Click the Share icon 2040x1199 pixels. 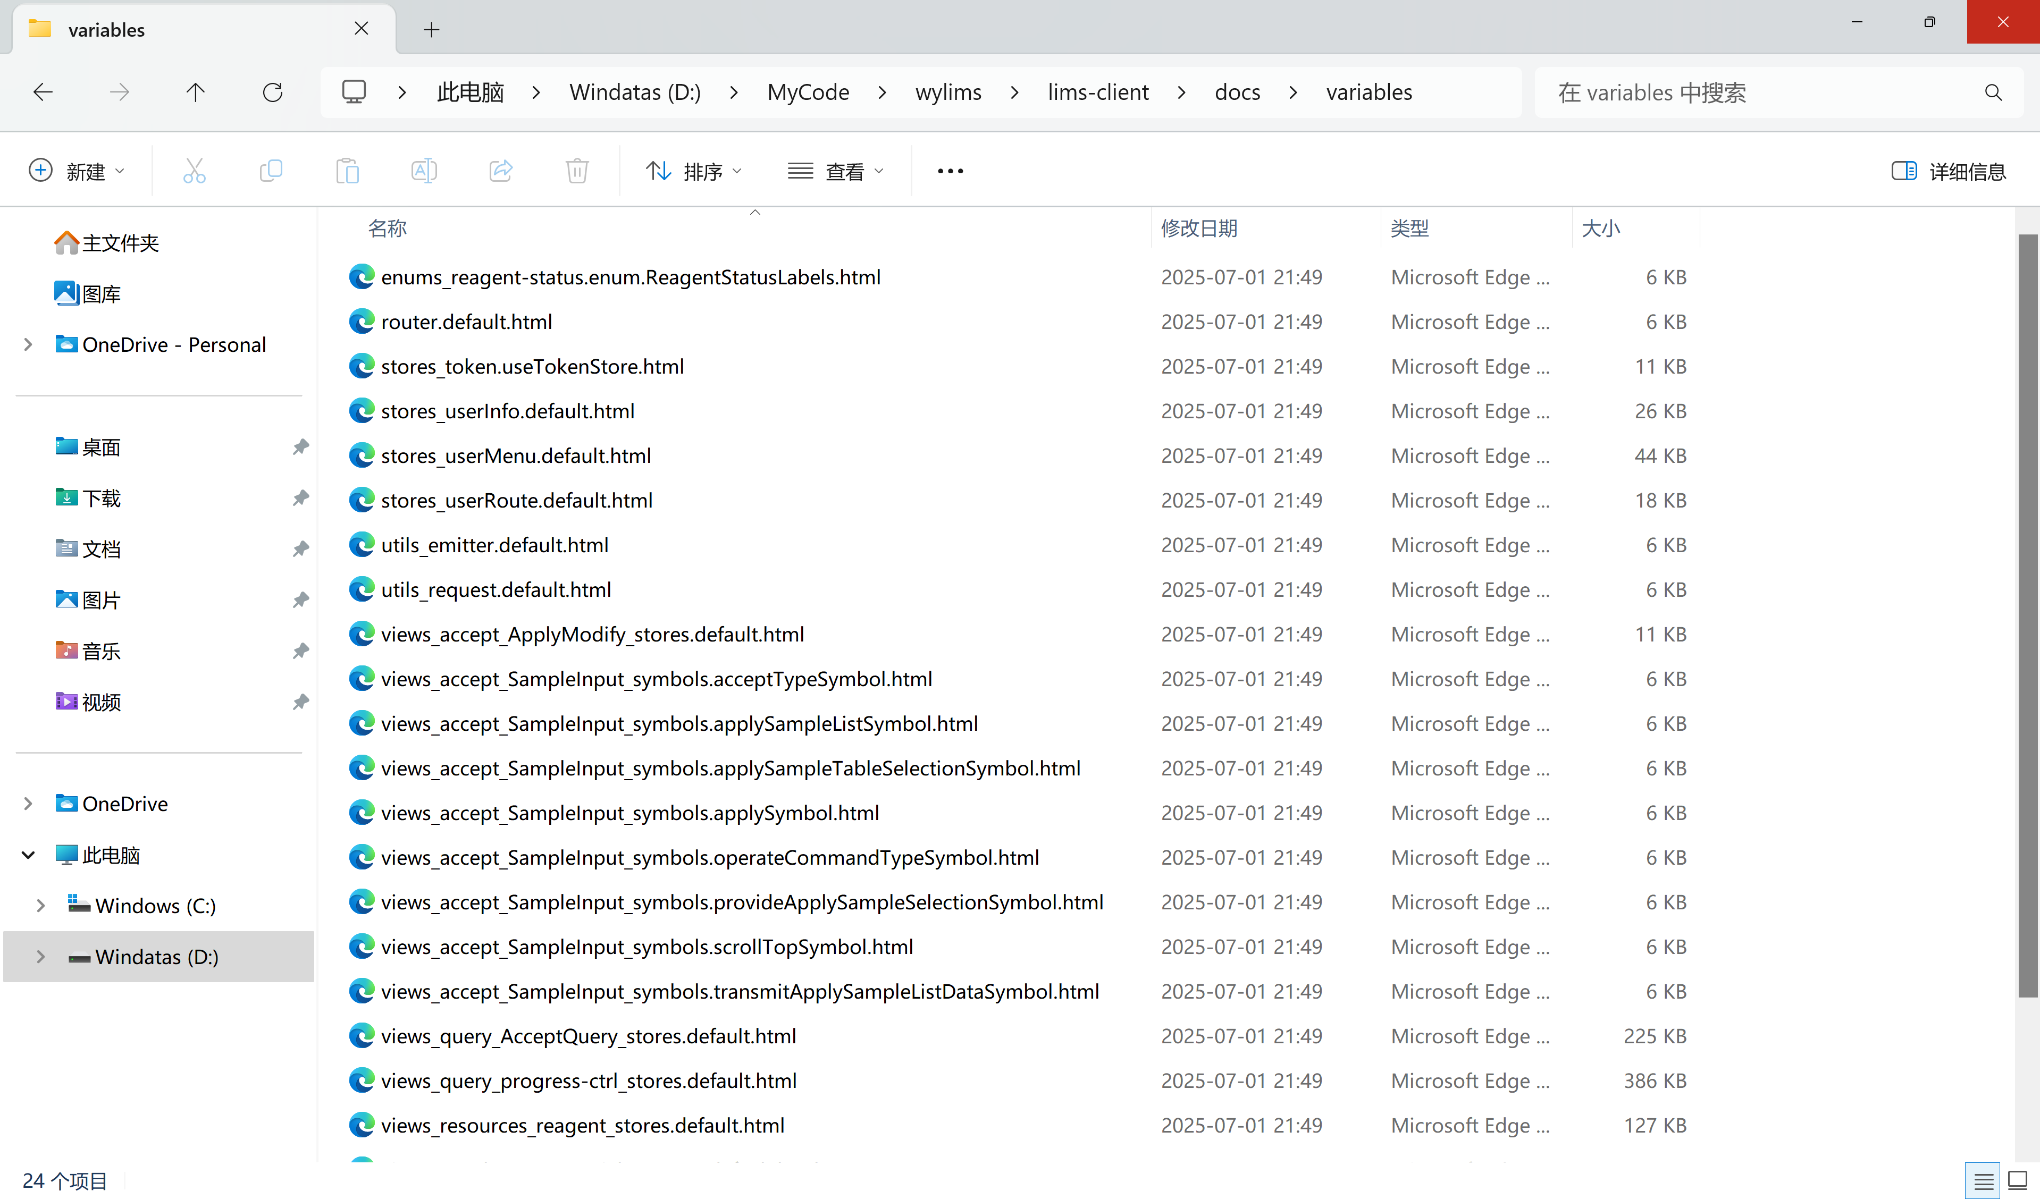[x=500, y=171]
